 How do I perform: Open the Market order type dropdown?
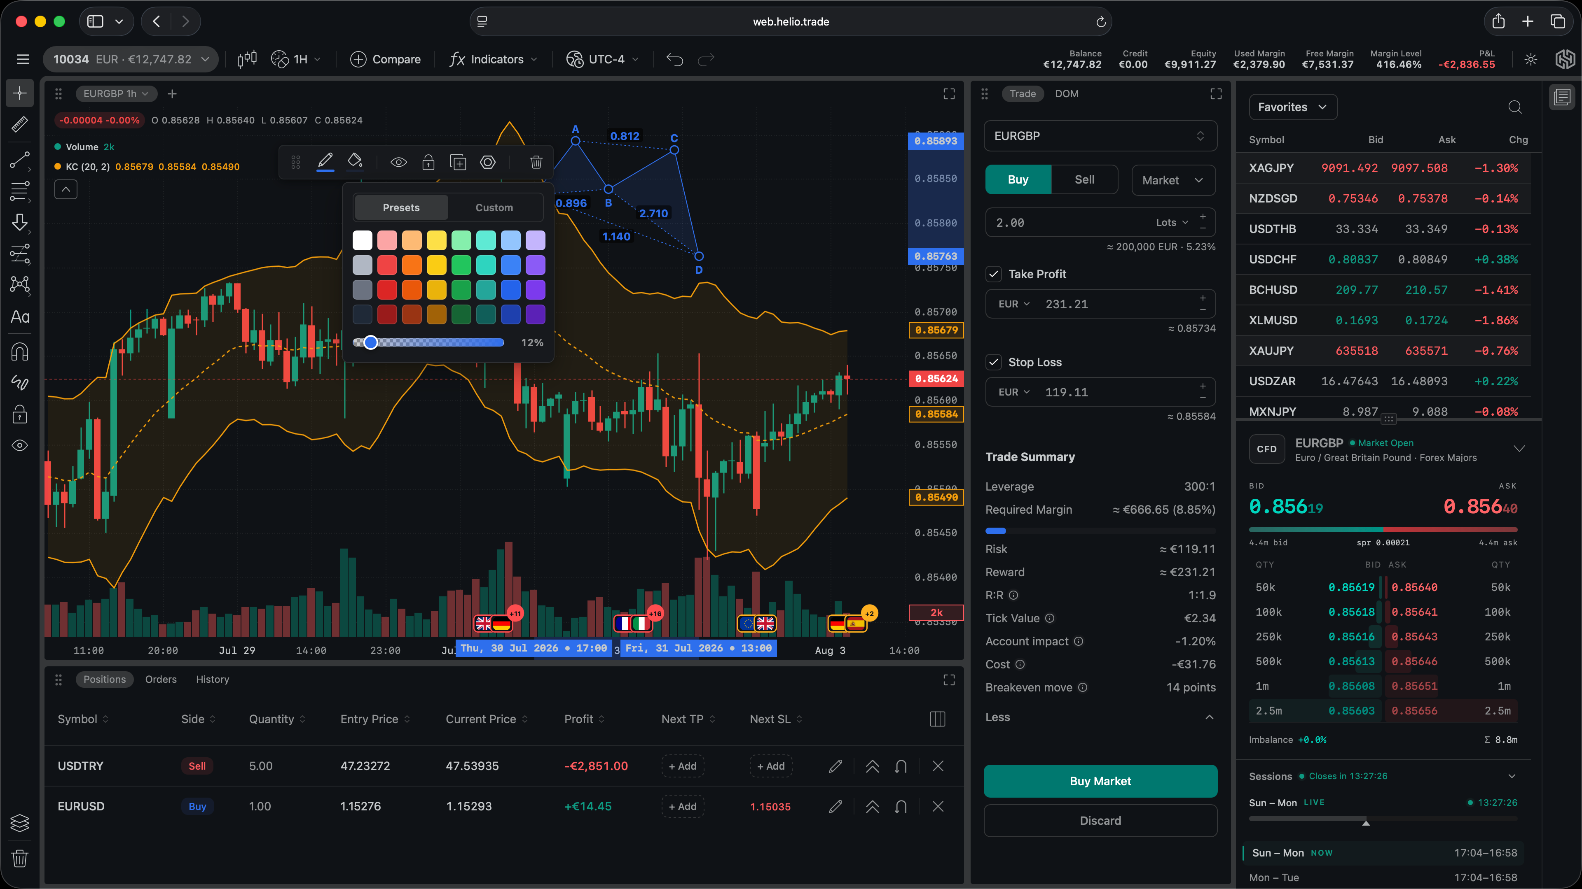(1173, 180)
